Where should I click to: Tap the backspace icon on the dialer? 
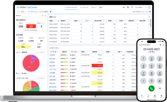(160, 88)
